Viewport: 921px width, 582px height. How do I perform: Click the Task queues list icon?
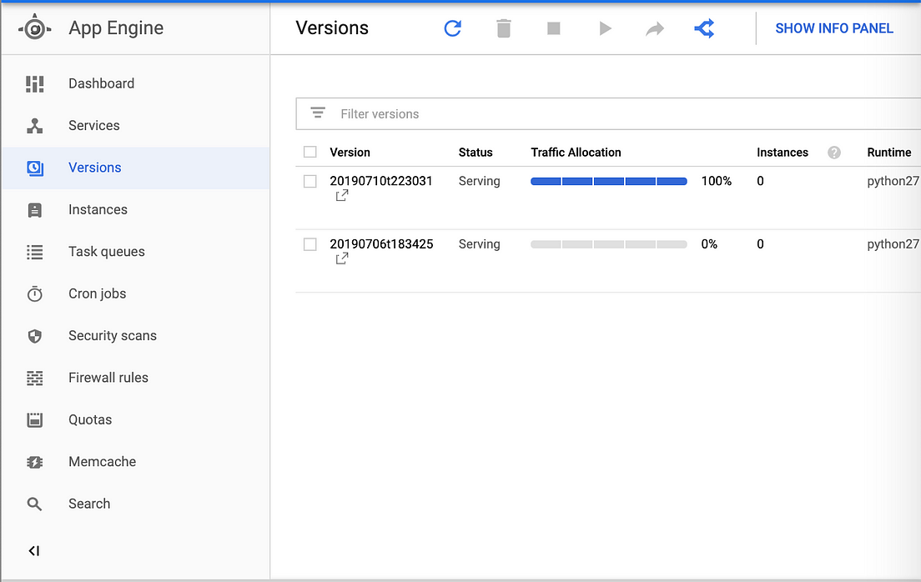[x=35, y=252]
